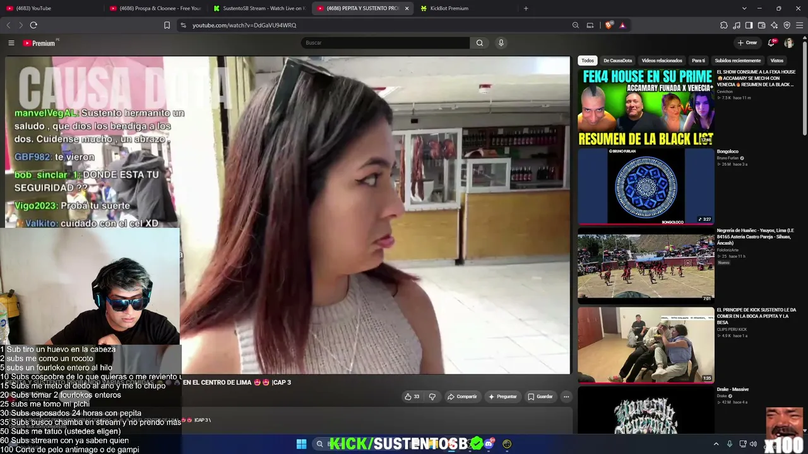Viewport: 808px width, 454px height.
Task: Switch to the (4683) YouTube tab
Action: pyautogui.click(x=50, y=8)
